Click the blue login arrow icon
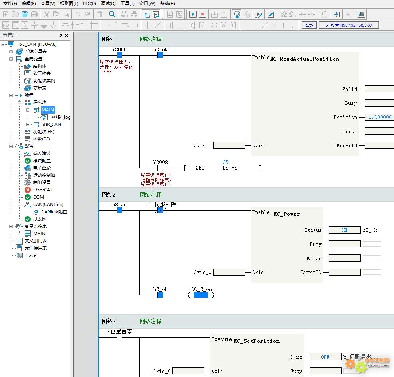This screenshot has width=394, height=377. (337, 14)
